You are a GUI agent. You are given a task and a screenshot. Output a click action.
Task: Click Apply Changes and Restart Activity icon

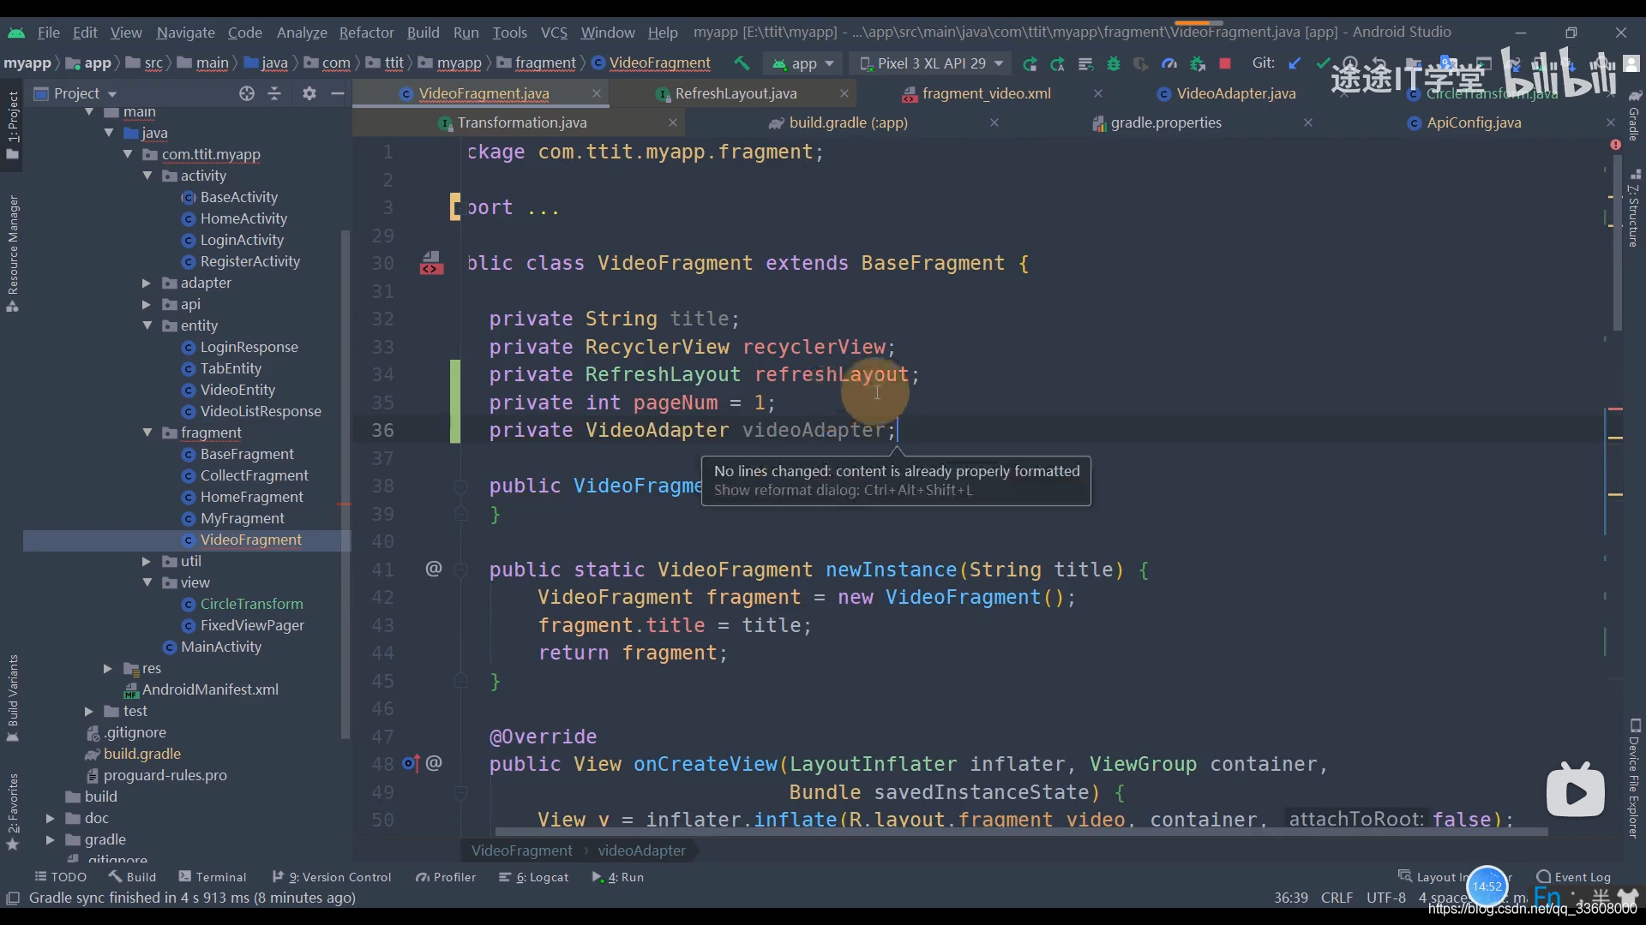click(x=1058, y=63)
